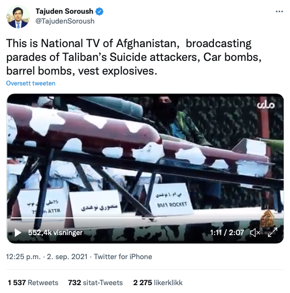This screenshot has height=293, width=290.
Task: View the 1 537 Retweets list
Action: [x=33, y=283]
